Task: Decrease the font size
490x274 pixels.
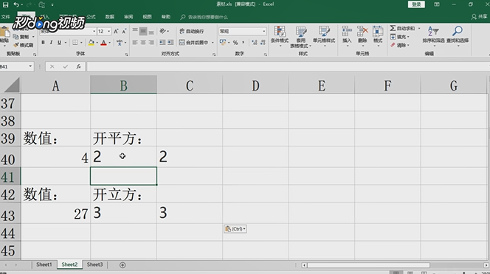Action: [x=124, y=31]
